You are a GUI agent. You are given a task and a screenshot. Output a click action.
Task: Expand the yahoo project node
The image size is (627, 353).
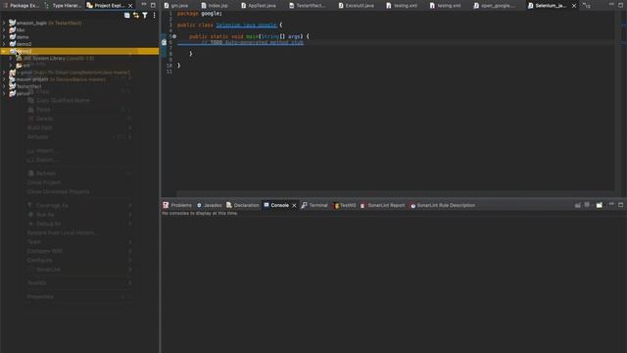tap(4, 93)
